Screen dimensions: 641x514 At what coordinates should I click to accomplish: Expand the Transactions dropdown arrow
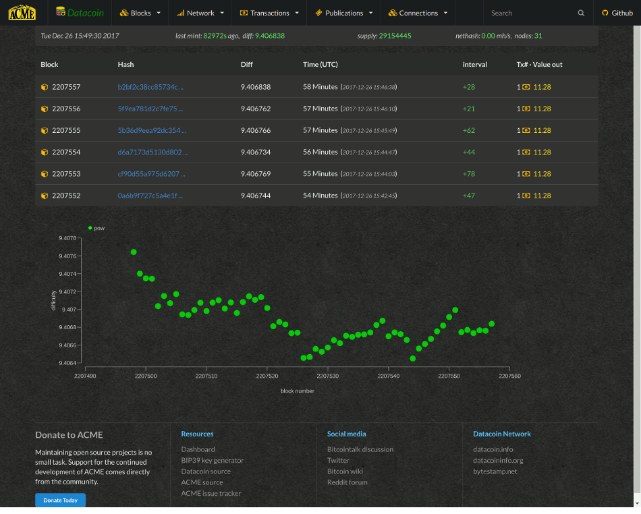tap(297, 13)
